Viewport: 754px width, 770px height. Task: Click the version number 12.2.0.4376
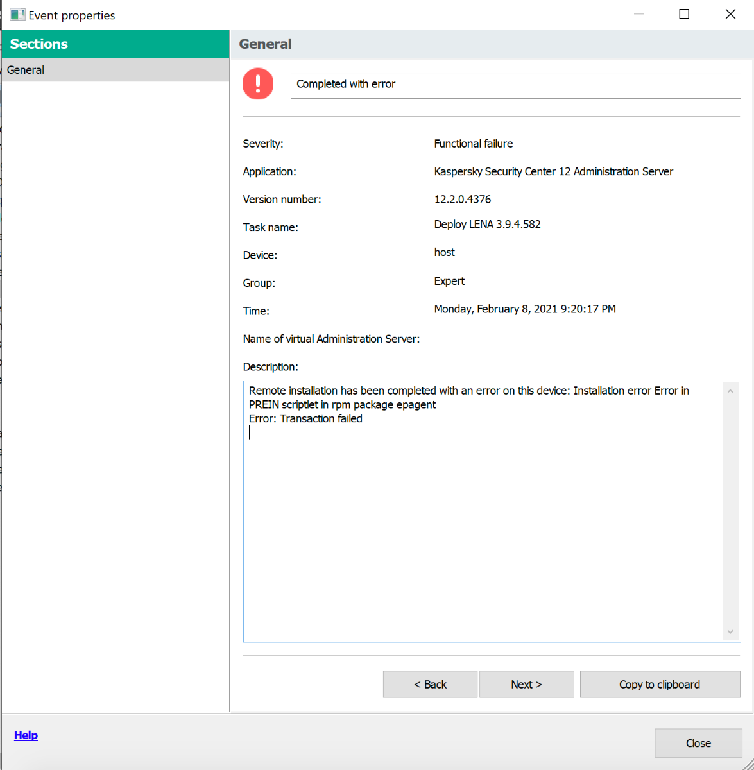point(462,200)
